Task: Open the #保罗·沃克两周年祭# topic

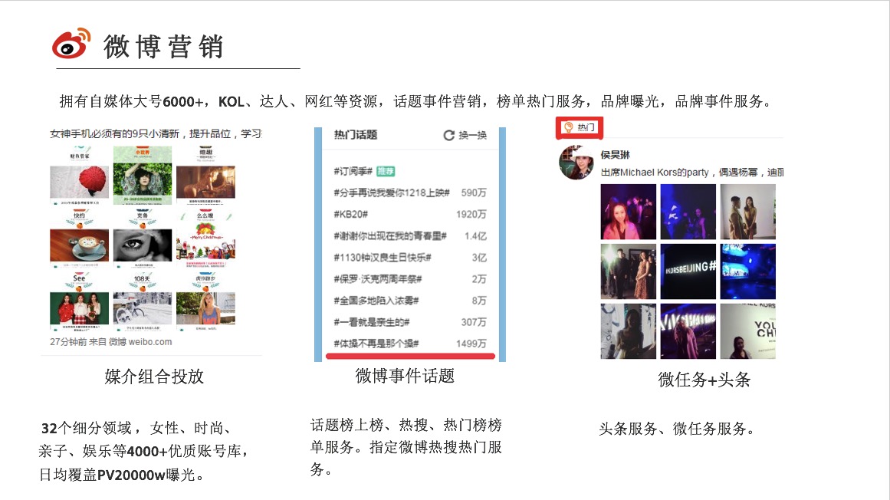Action: pos(378,279)
